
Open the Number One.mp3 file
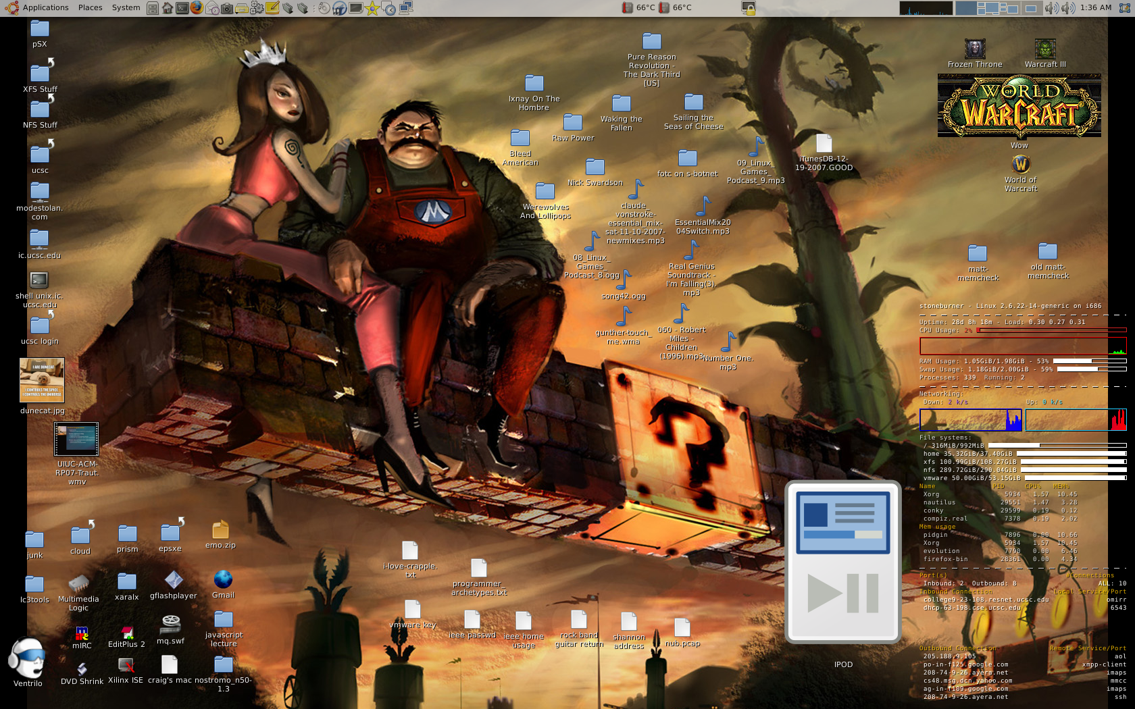[728, 352]
